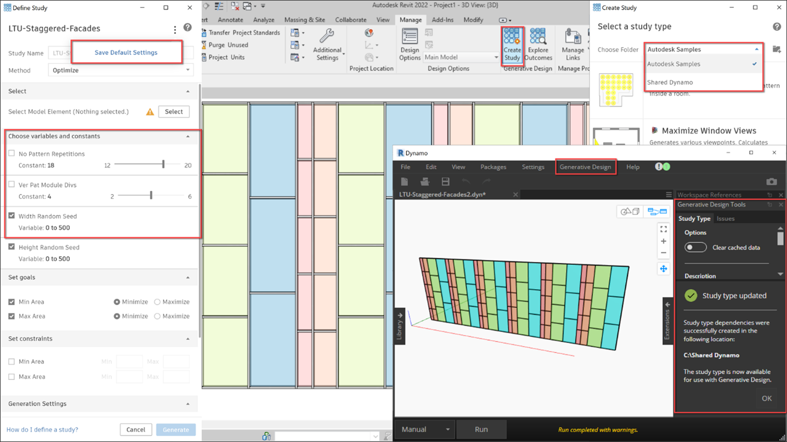This screenshot has width=787, height=442.
Task: Check Min Area constraint checkbox
Action: (12, 362)
